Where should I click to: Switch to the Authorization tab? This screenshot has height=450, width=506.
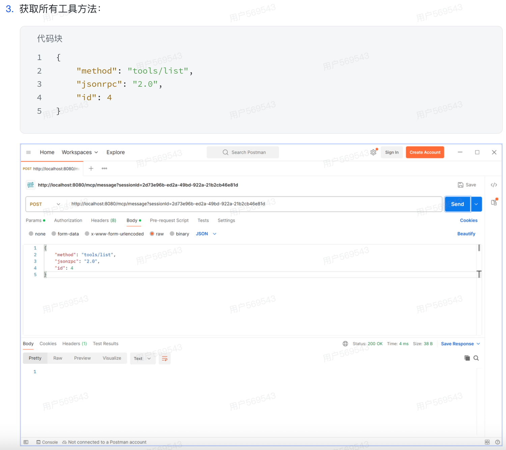(x=68, y=221)
